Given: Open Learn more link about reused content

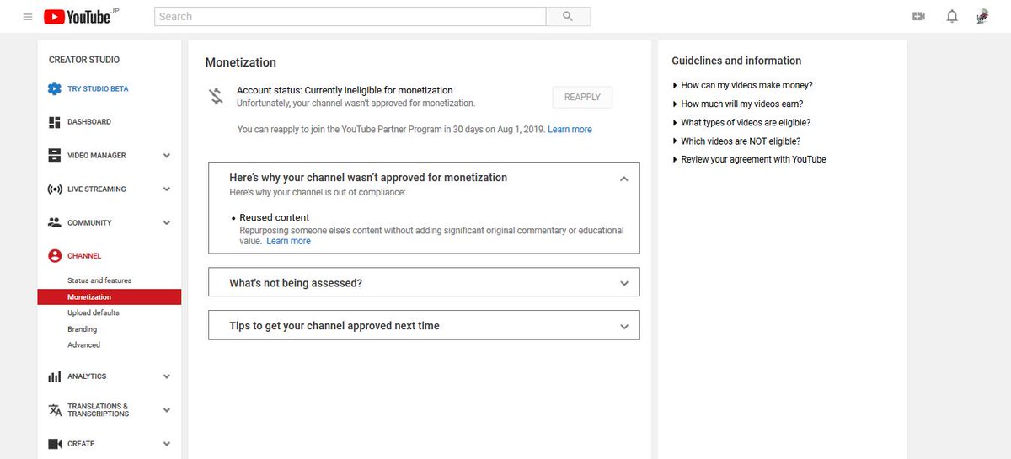Looking at the screenshot, I should (288, 241).
